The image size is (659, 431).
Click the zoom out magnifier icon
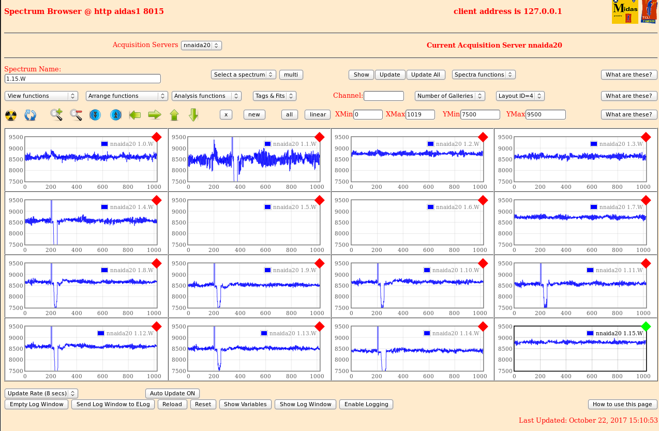pos(76,115)
